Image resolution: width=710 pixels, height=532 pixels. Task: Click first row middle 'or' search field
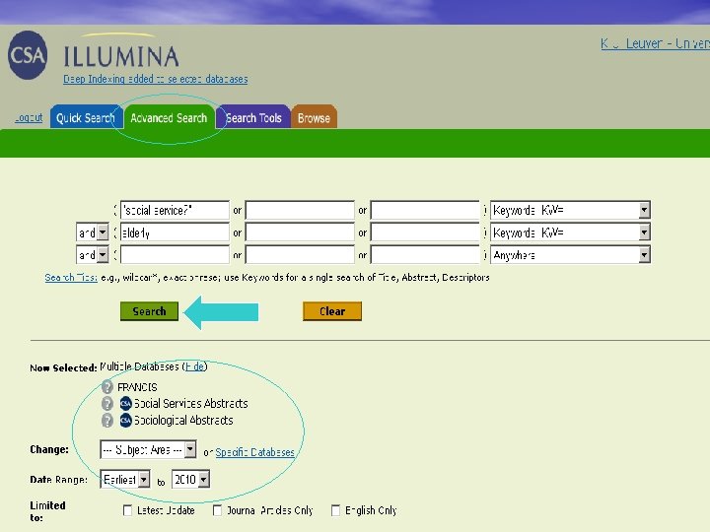(300, 210)
